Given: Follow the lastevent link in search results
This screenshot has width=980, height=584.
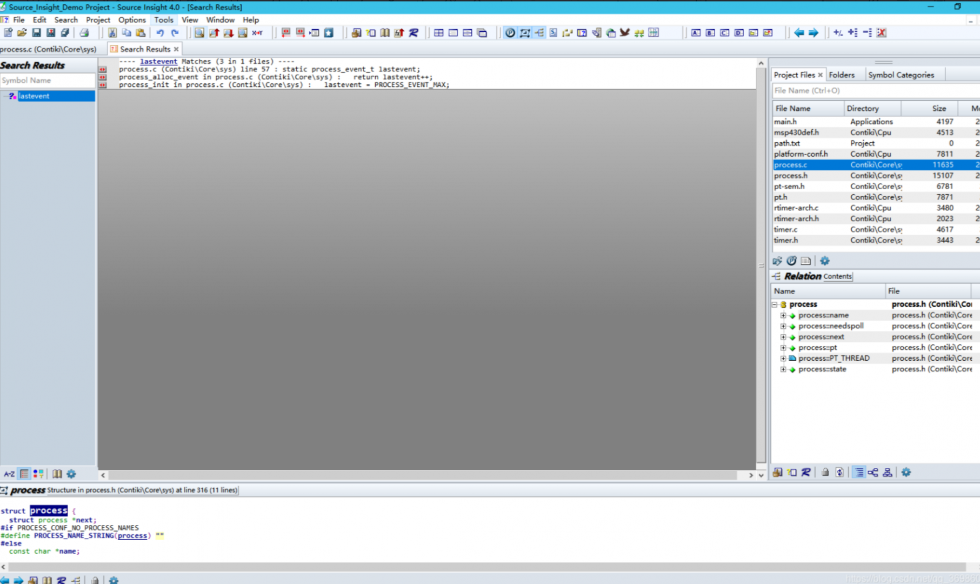Looking at the screenshot, I should (158, 62).
